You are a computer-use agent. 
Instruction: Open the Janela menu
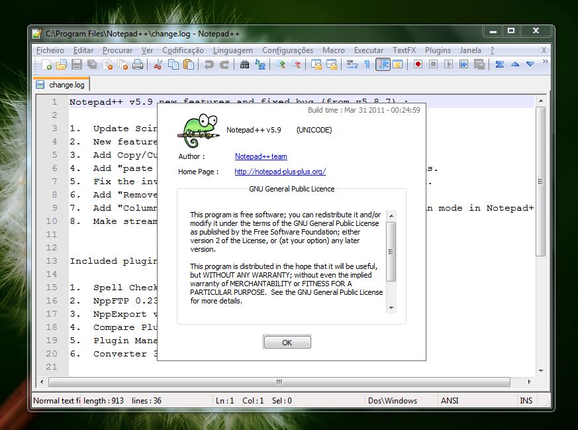click(470, 50)
